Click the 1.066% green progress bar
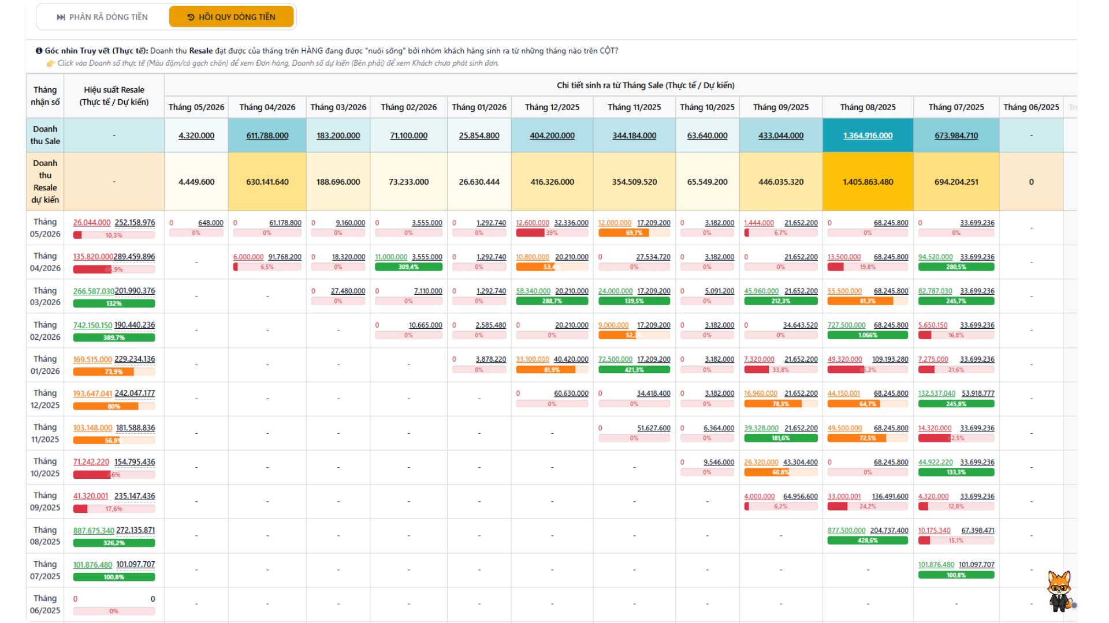 coord(868,335)
